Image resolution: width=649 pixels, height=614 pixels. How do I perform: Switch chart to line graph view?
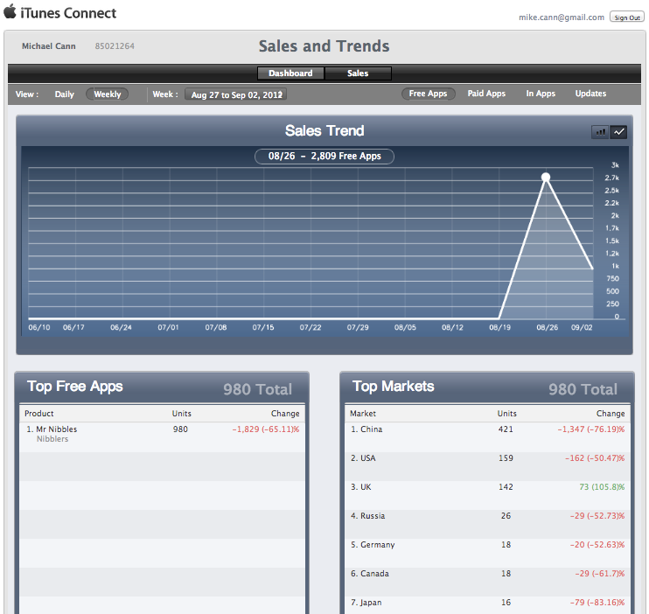[x=619, y=132]
